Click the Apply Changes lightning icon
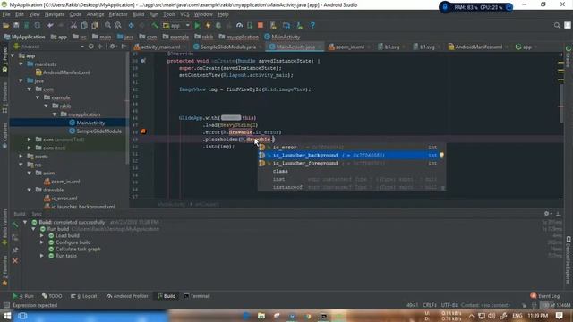The image size is (573, 322). point(208,26)
